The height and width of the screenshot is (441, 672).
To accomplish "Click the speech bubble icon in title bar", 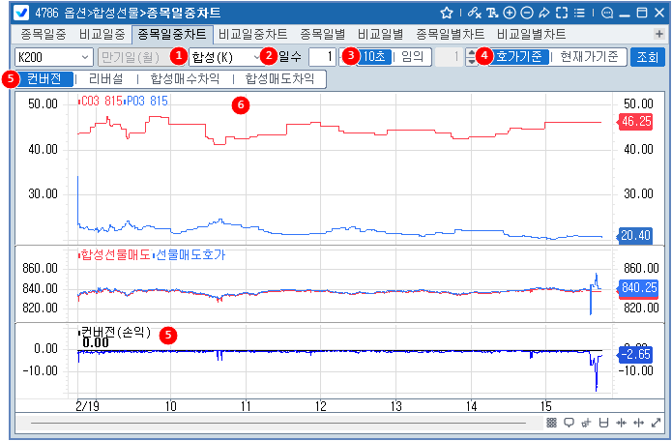I will pyautogui.click(x=606, y=14).
